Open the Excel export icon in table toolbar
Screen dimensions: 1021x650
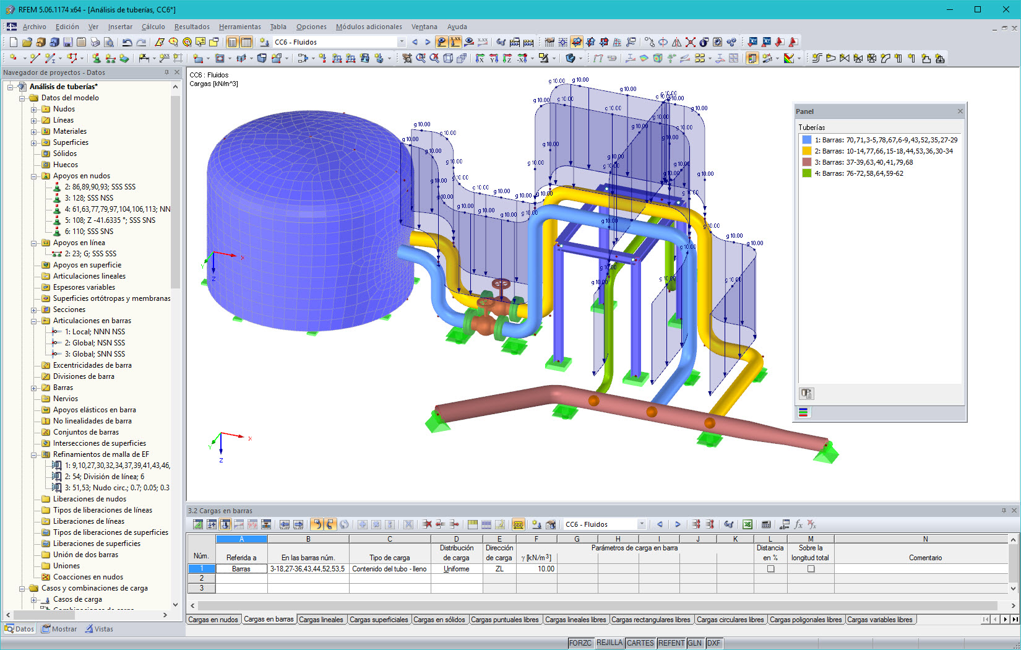[748, 524]
